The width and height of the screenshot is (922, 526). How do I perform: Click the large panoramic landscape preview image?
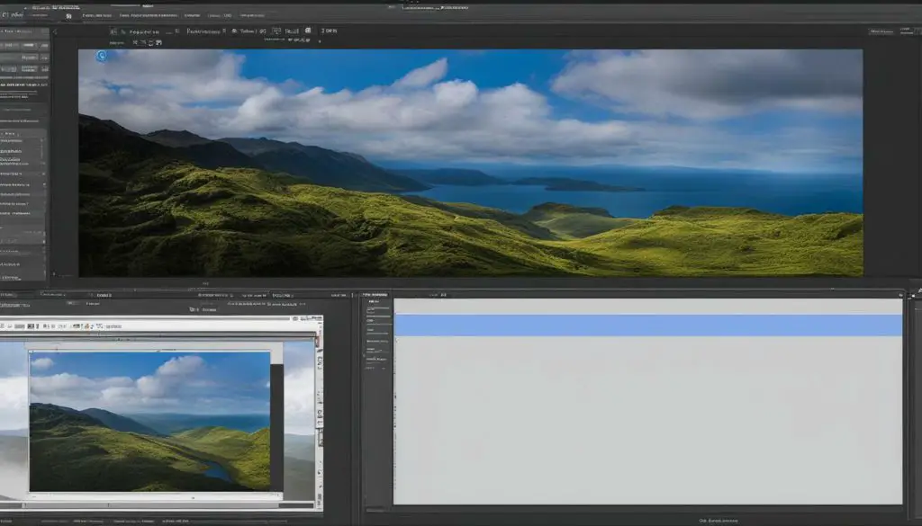(470, 163)
